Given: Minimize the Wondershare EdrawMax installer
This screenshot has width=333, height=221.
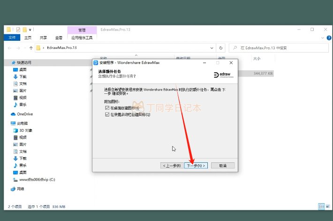Looking at the screenshot, I should [204, 63].
